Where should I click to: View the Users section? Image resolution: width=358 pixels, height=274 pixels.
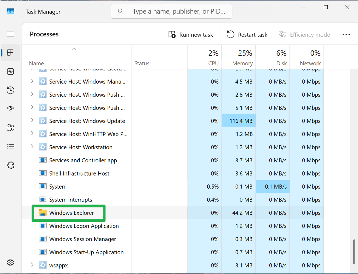pos(10,127)
